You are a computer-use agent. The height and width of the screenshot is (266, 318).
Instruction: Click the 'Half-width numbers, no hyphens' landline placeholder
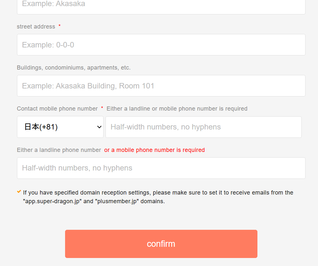(x=77, y=168)
